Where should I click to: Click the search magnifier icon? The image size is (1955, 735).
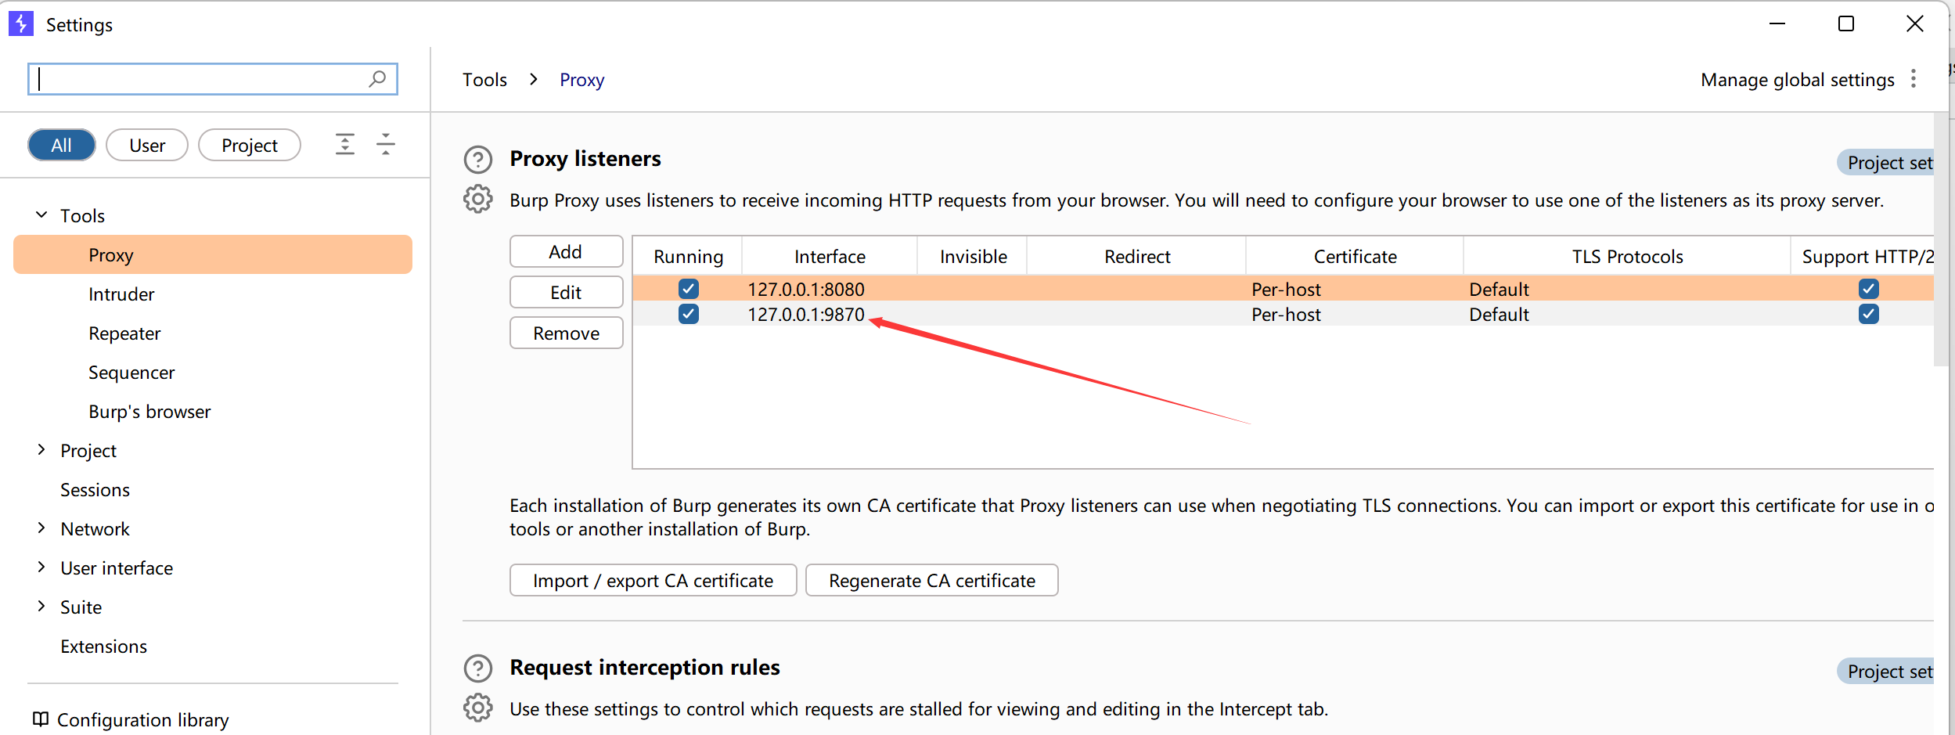point(377,79)
